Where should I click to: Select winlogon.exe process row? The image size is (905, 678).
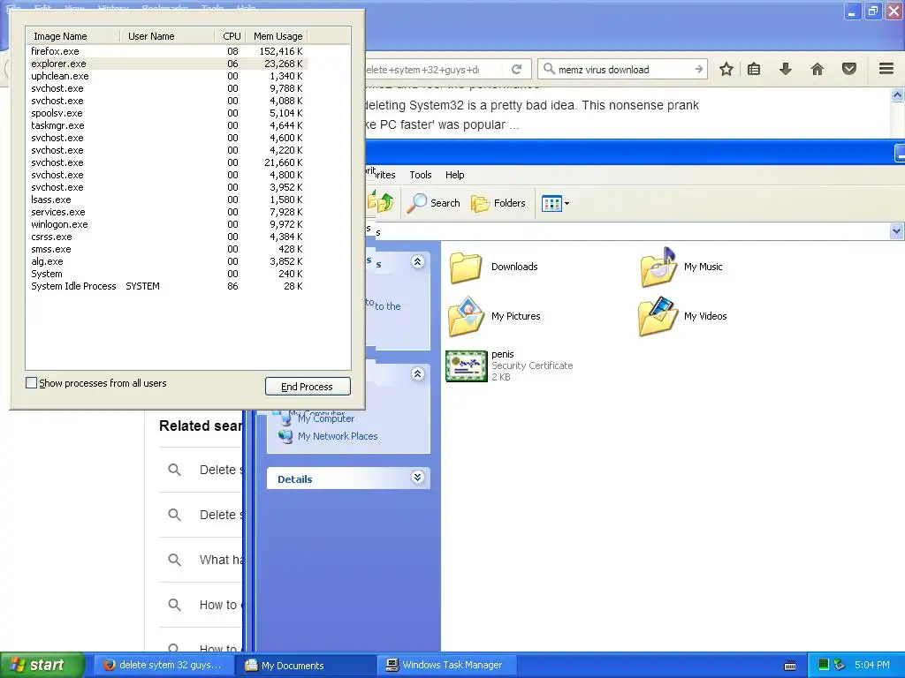coord(167,224)
